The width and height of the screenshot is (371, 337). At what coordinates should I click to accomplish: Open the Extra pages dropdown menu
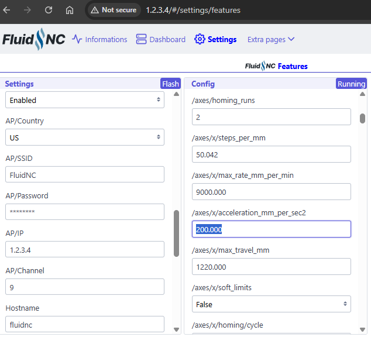tap(271, 39)
